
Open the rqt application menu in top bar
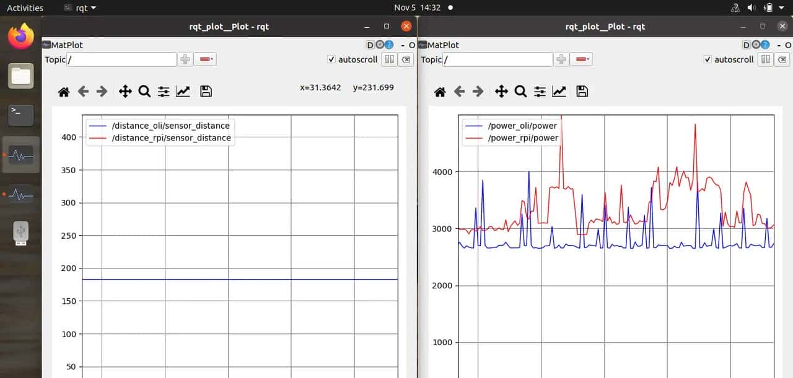tap(81, 8)
